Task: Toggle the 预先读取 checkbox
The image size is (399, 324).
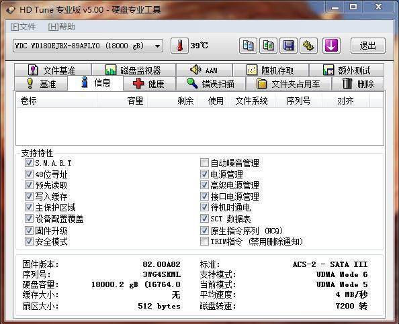Action: tap(29, 185)
